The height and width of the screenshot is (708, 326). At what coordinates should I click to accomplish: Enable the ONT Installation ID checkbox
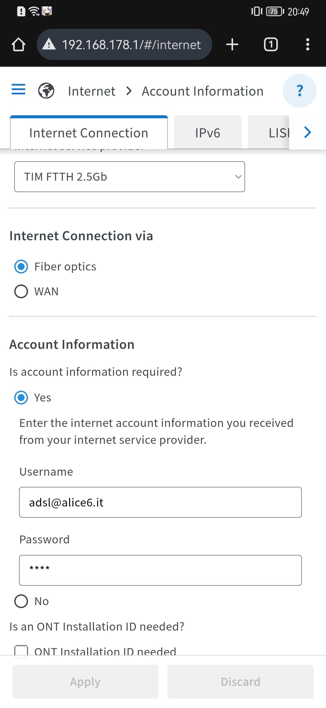pos(21,651)
